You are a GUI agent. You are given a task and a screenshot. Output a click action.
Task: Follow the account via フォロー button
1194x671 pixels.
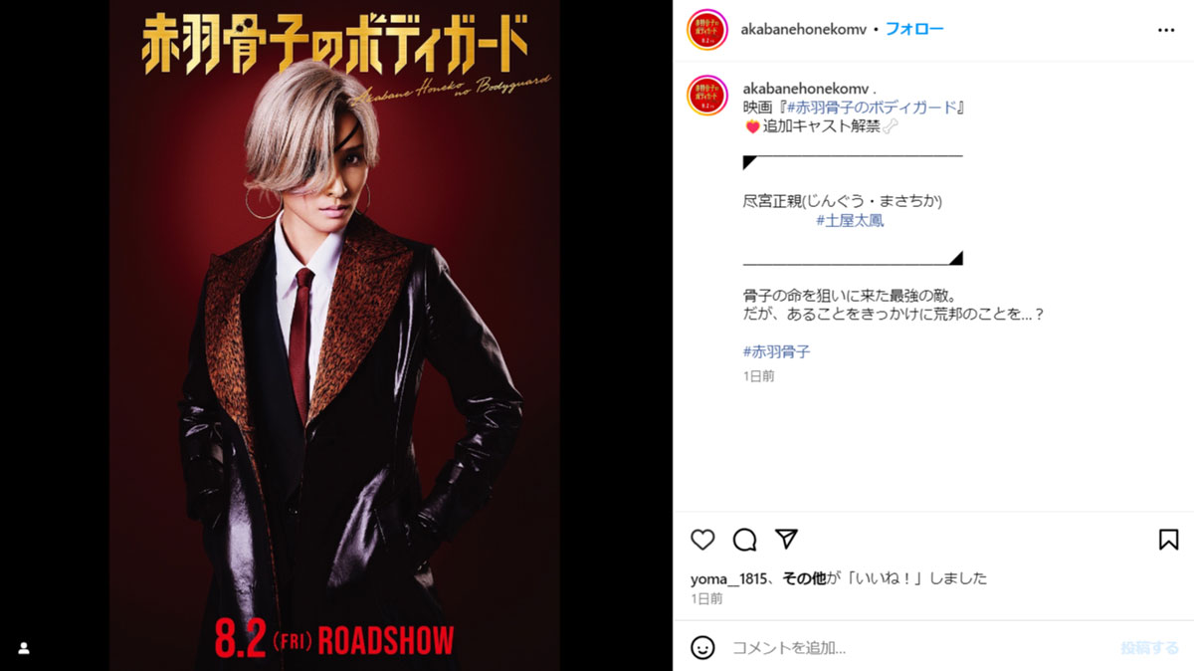(914, 29)
